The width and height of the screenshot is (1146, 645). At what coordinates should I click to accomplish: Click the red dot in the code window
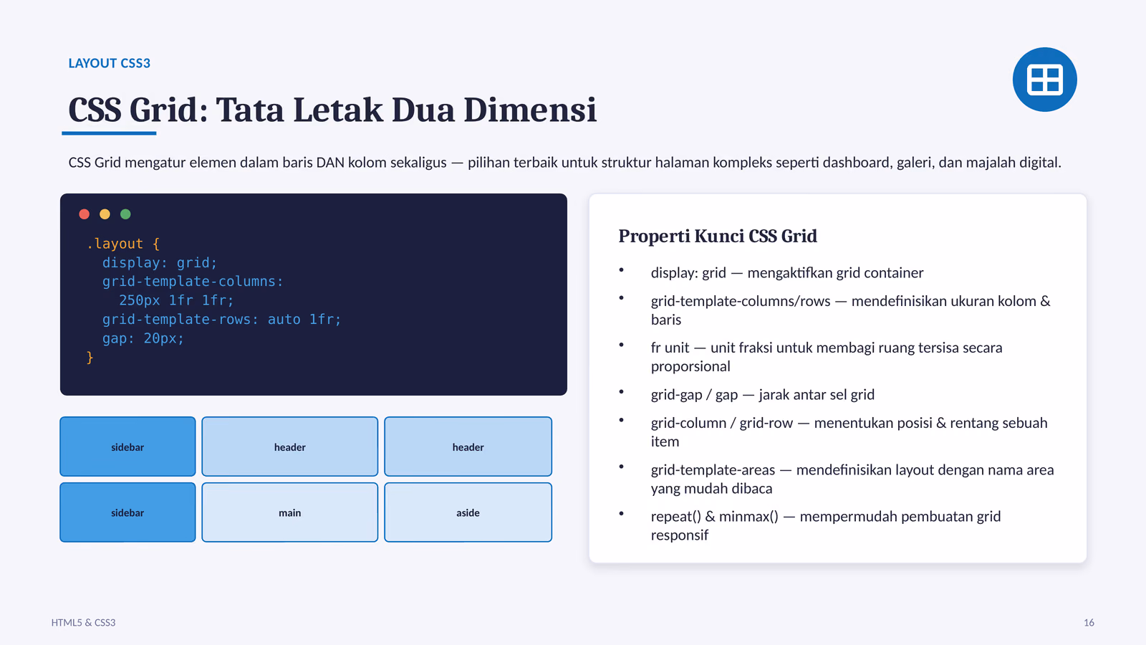[x=84, y=214]
